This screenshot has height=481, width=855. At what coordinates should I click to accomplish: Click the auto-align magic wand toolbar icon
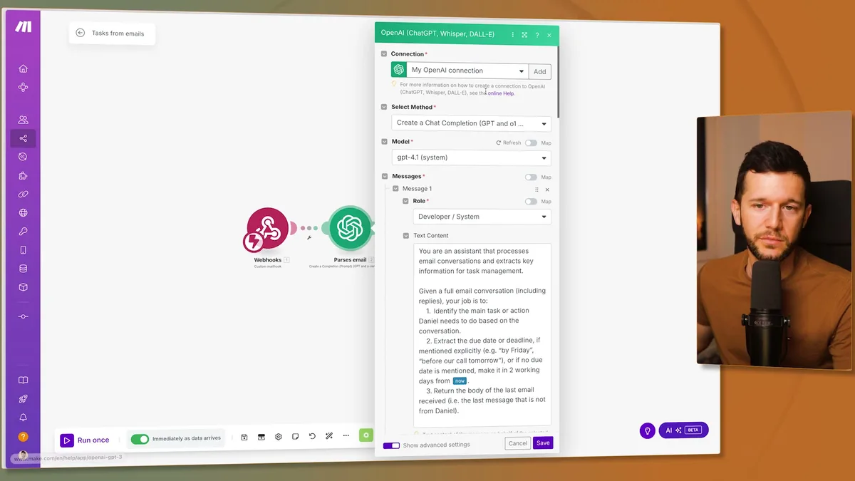click(329, 435)
